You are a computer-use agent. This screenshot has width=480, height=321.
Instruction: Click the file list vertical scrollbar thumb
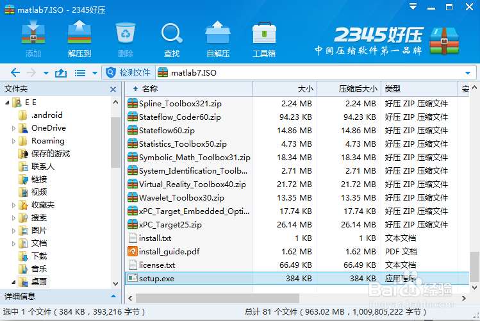pos(474,267)
